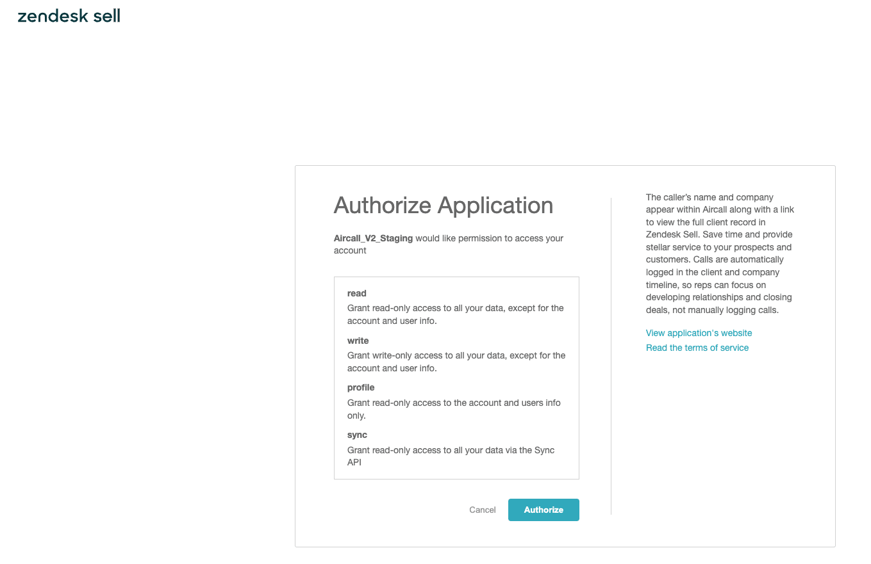Viewport: 871px width, 564px height.
Task: Click the Zendesk Sell logo
Action: (69, 16)
